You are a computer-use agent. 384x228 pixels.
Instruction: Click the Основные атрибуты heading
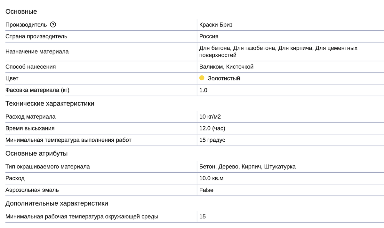[x=36, y=153]
